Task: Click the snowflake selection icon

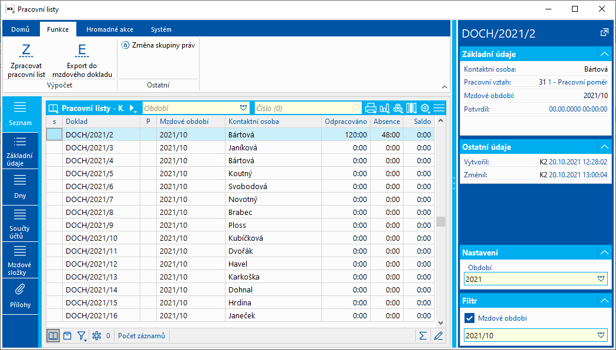Action: coord(96,335)
